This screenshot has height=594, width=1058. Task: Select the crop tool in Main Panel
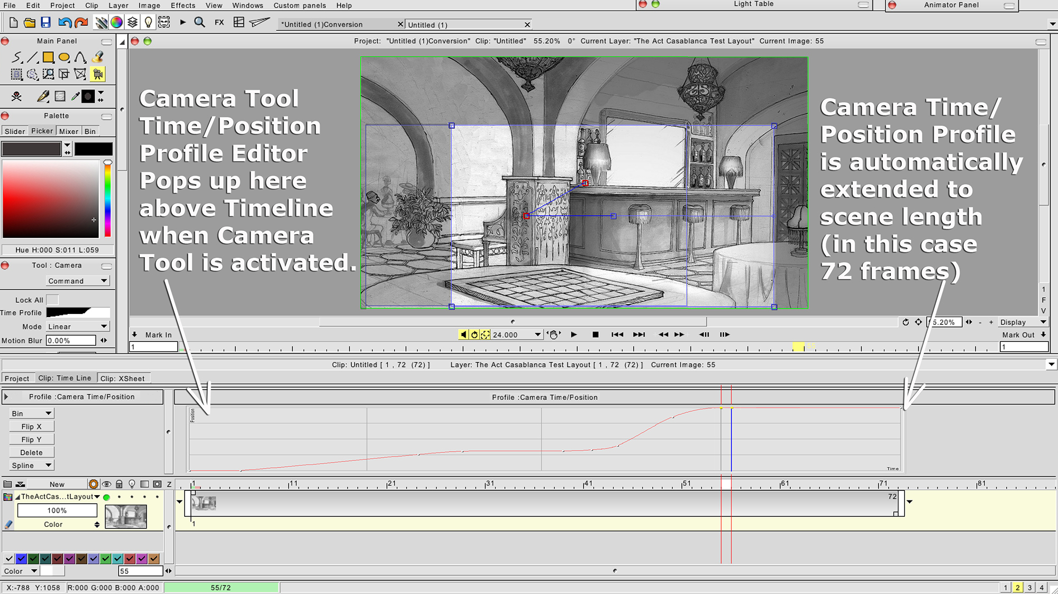coord(64,74)
